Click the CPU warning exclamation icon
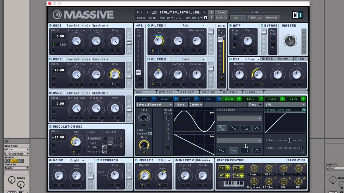Image resolution: width=344 pixels, height=193 pixels. (x=206, y=18)
